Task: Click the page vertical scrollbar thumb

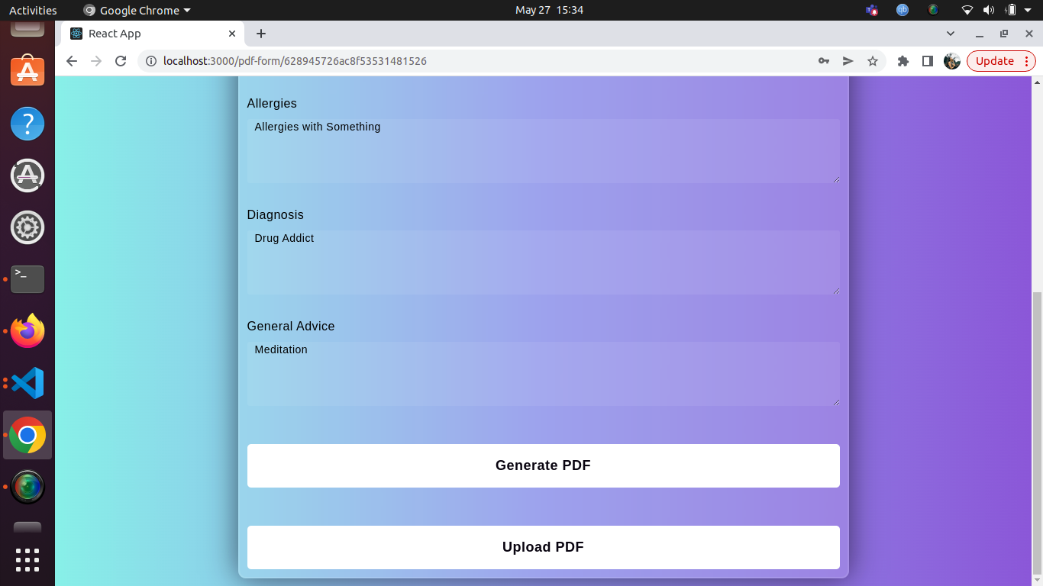Action: (1036, 433)
